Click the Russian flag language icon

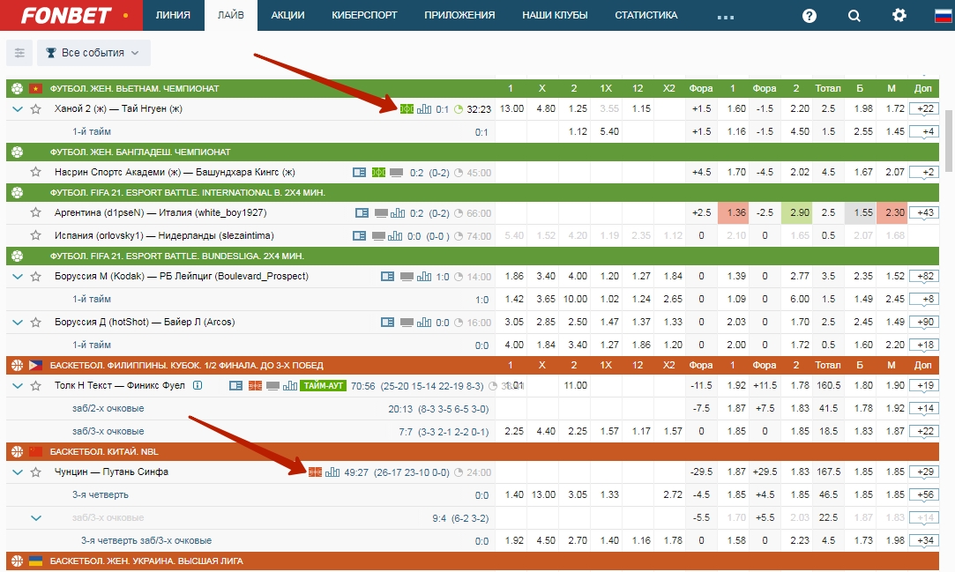coord(943,15)
